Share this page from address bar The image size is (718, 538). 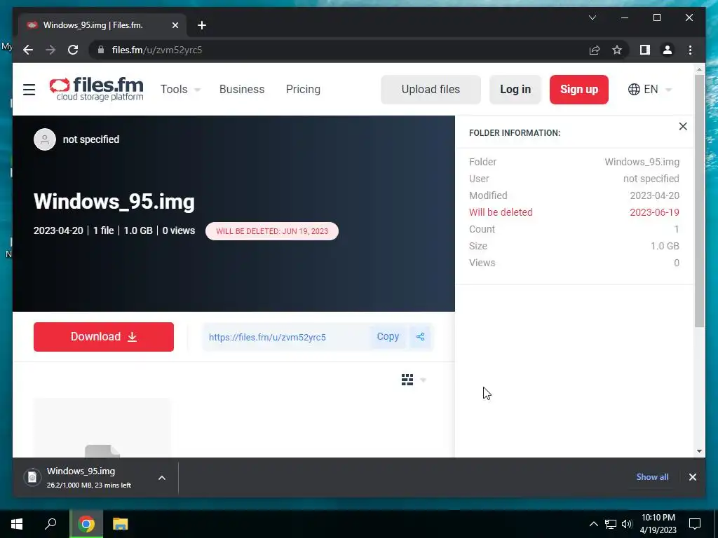[x=595, y=50]
